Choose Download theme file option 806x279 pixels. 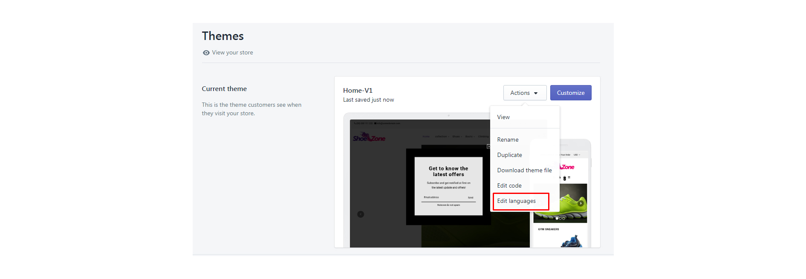[524, 170]
